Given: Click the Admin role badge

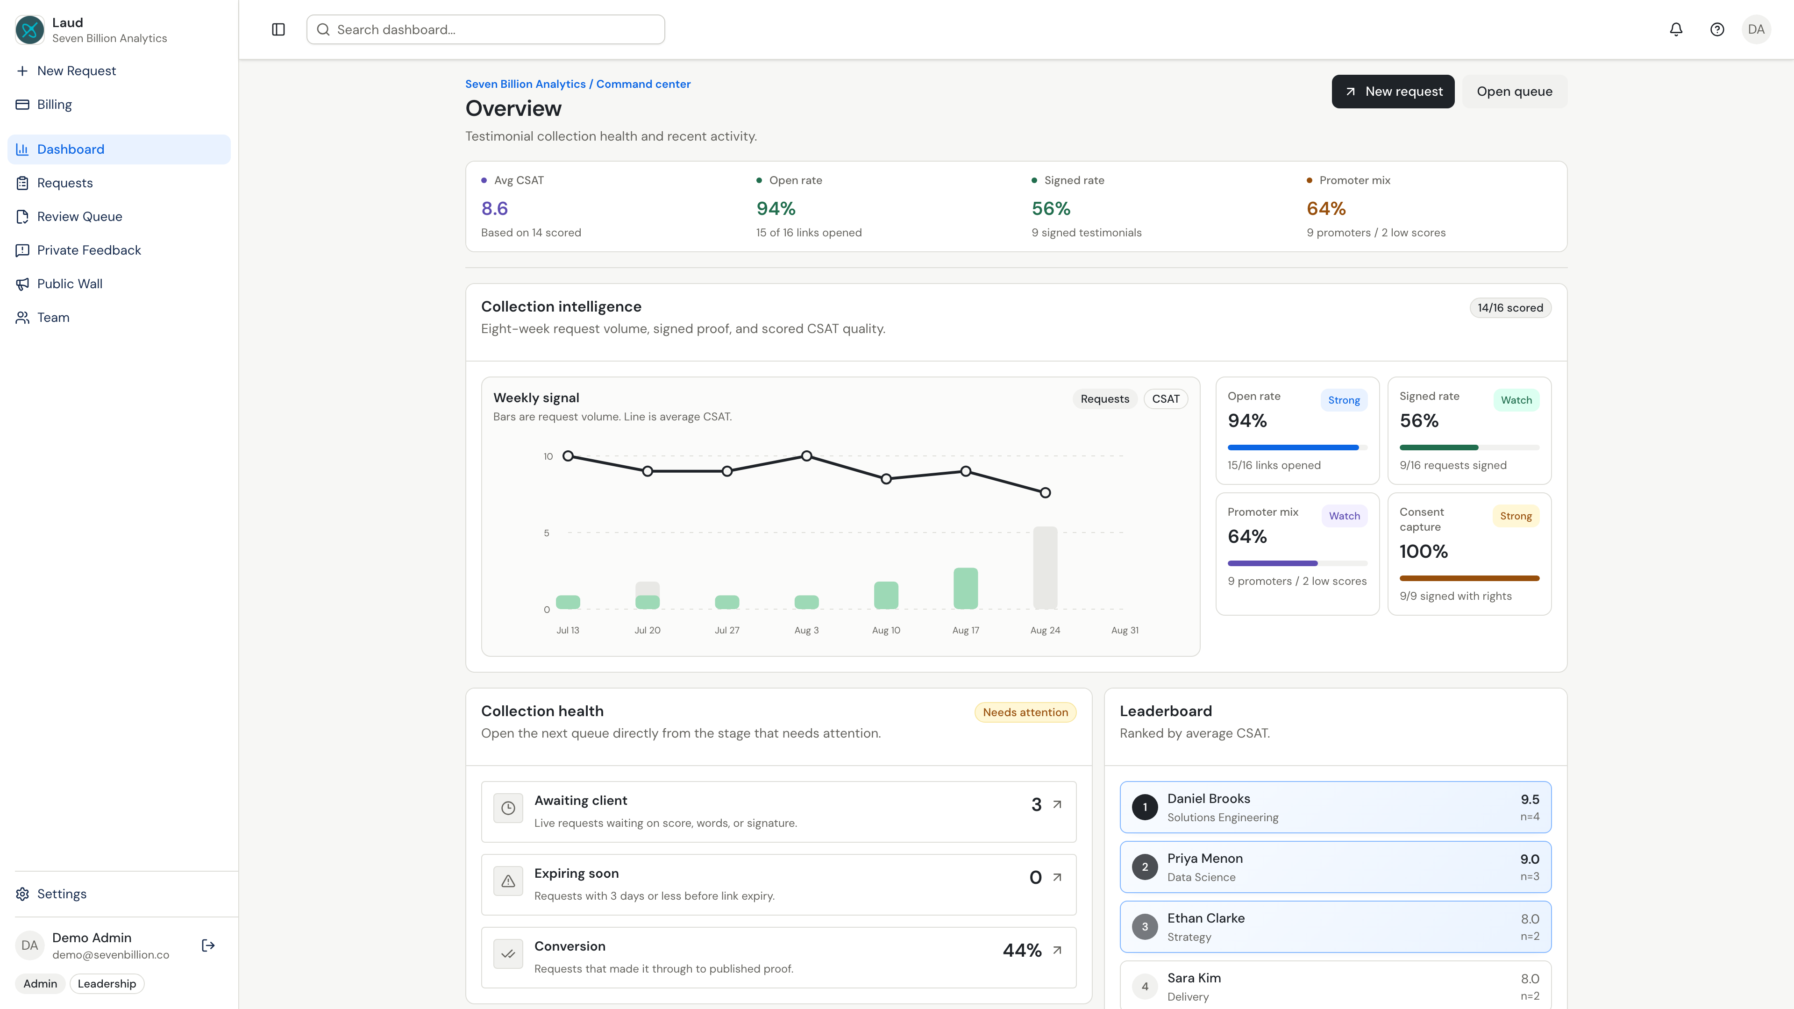Looking at the screenshot, I should (x=40, y=984).
